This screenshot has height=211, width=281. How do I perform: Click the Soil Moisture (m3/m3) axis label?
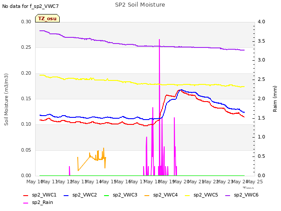coord(6,99)
